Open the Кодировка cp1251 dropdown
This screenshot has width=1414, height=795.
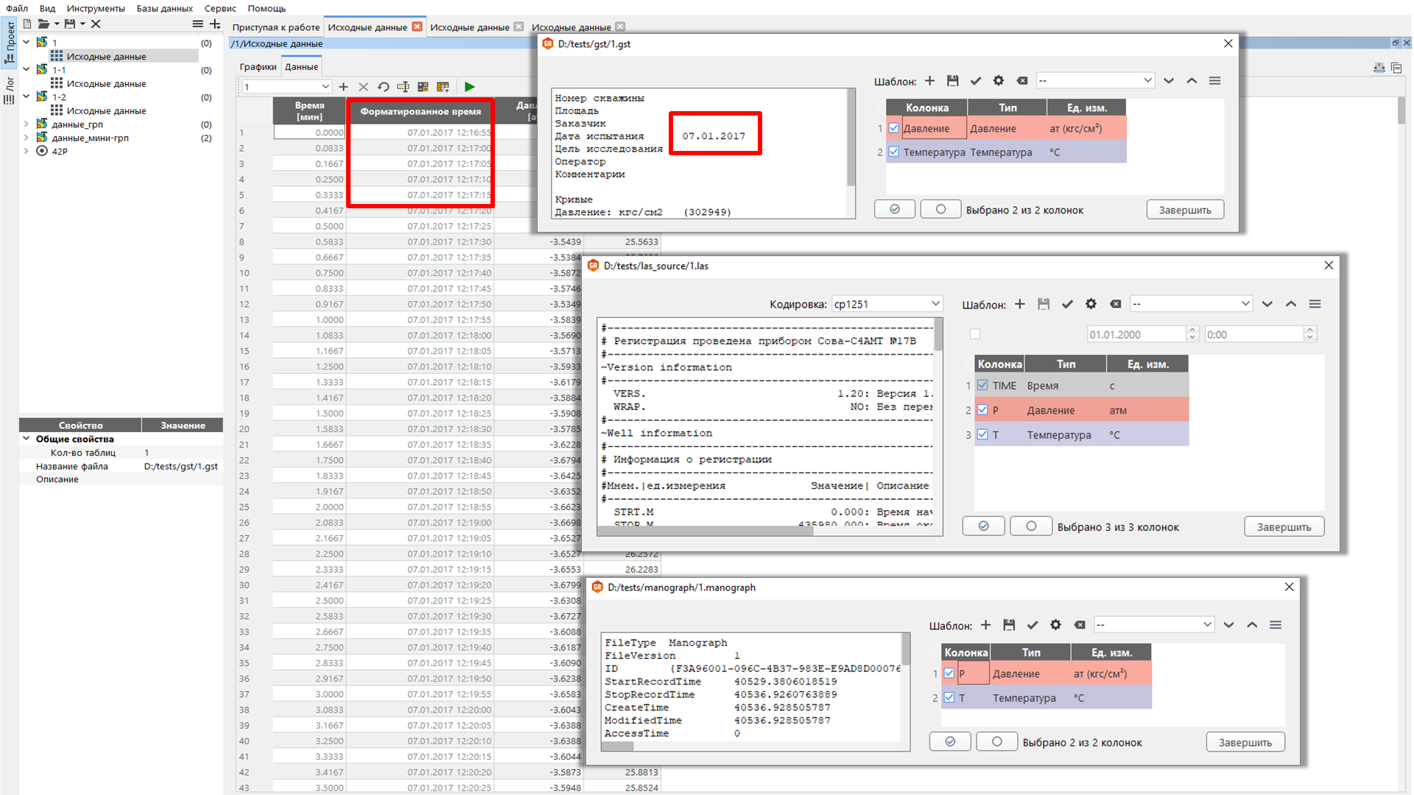click(887, 304)
